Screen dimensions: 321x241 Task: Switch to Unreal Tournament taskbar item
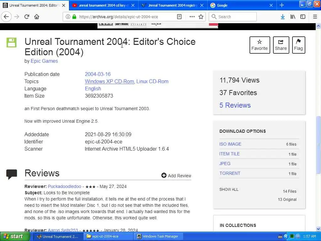[x=58, y=237]
